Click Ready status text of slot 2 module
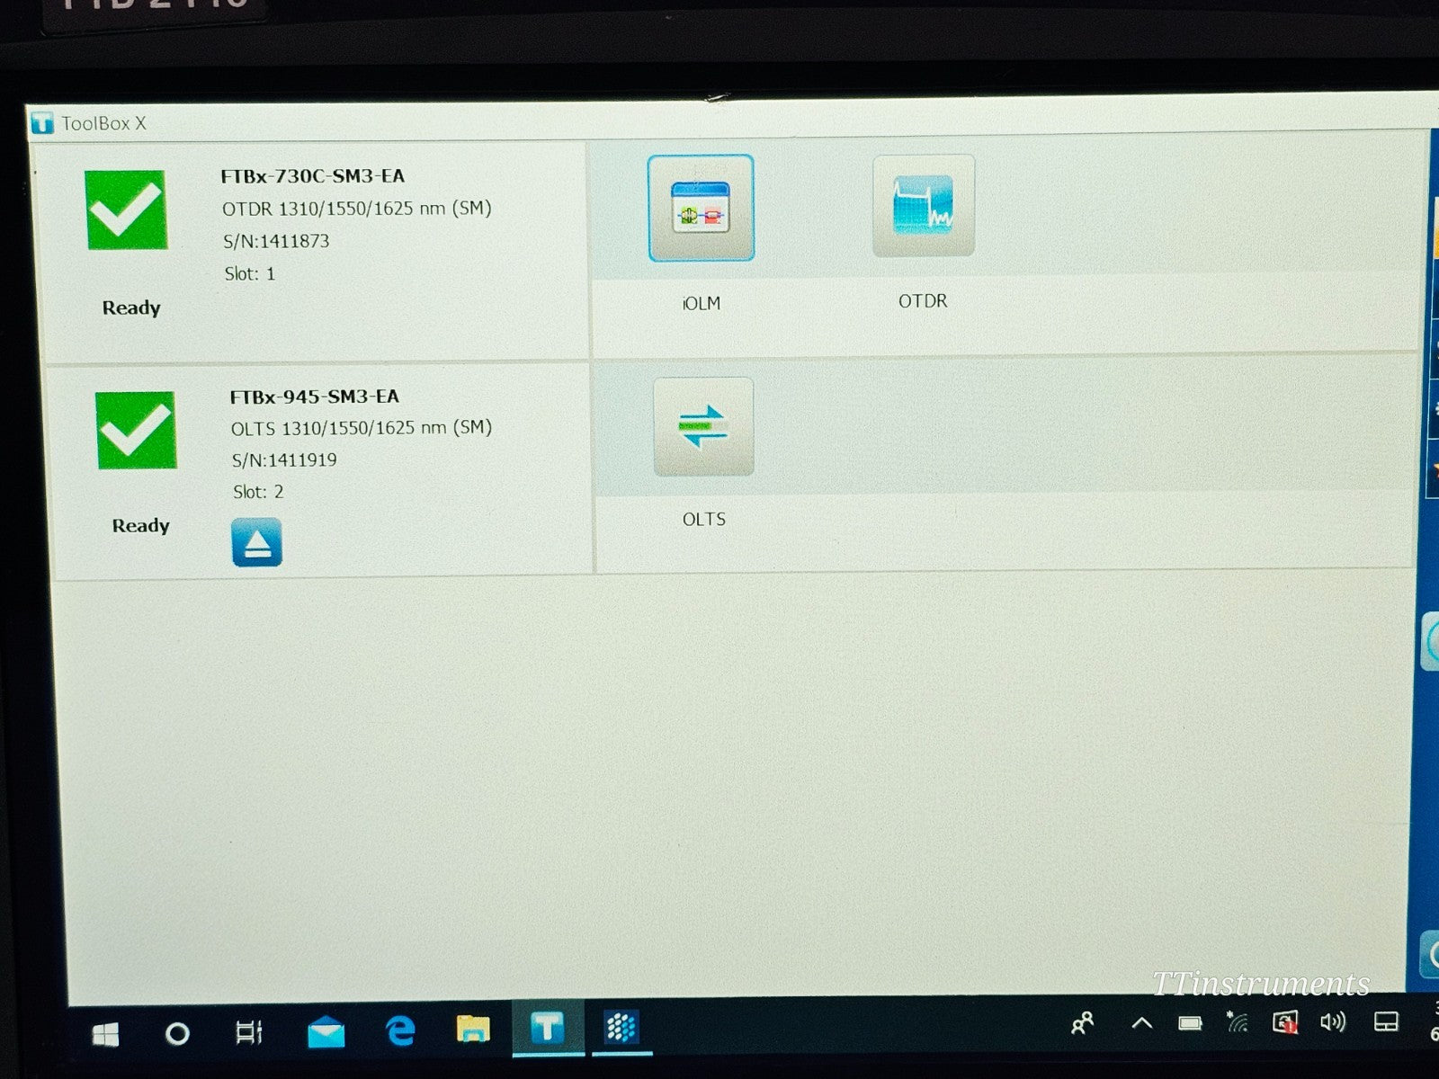1439x1079 pixels. 141,526
